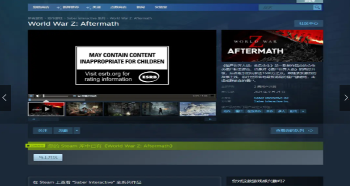Select the 动作 tag
Viewport: 350px width, 186px height.
227,111
